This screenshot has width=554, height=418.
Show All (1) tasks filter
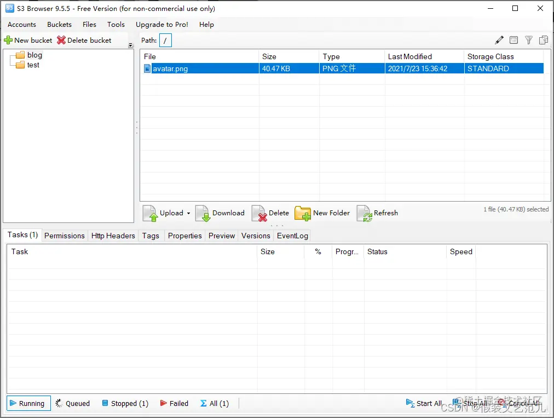(215, 404)
